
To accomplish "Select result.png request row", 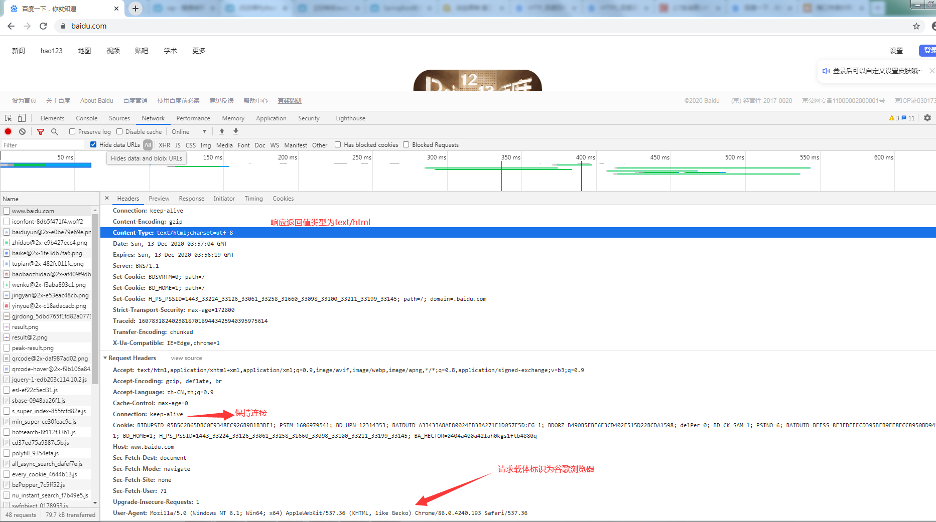I will tap(46, 327).
